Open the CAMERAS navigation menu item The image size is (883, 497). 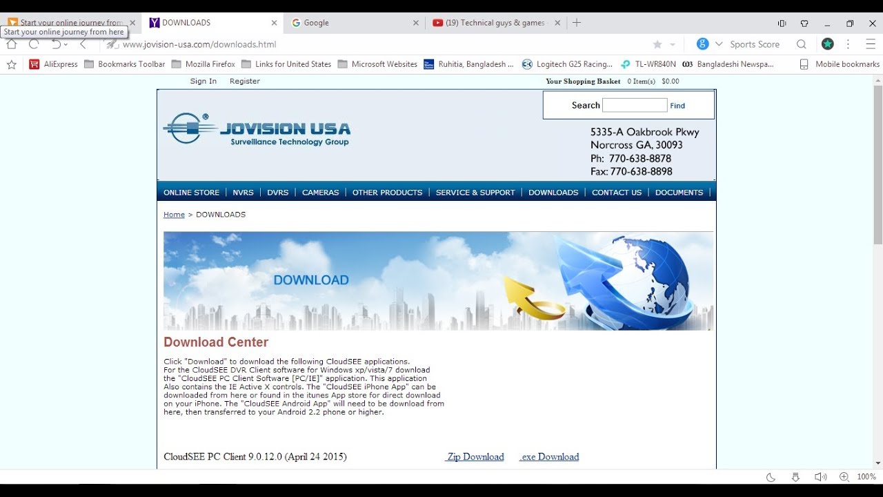pyautogui.click(x=320, y=193)
